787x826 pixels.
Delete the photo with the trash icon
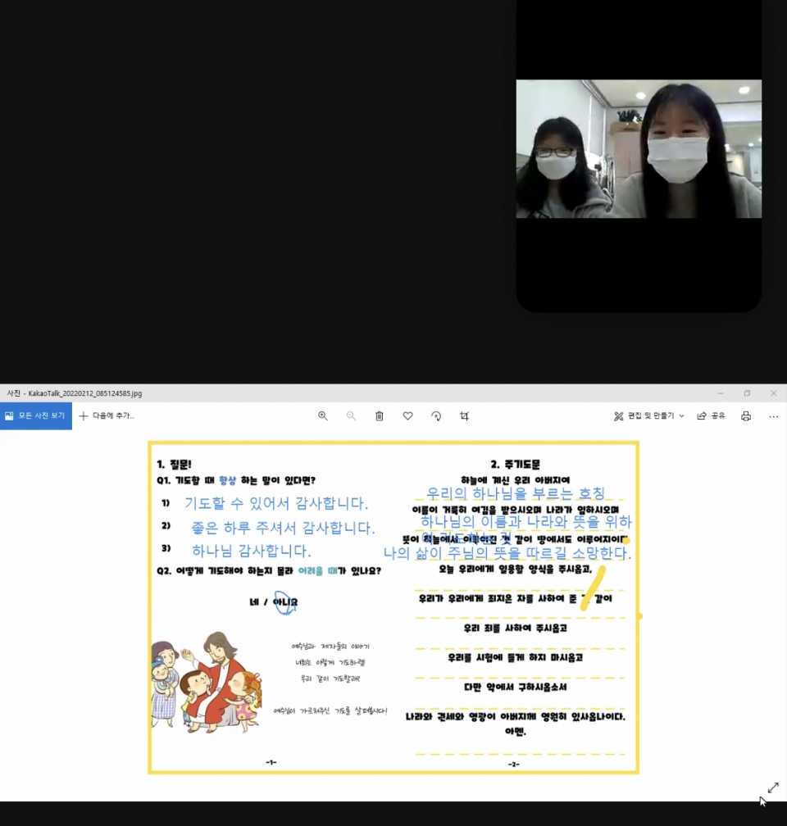pos(380,416)
